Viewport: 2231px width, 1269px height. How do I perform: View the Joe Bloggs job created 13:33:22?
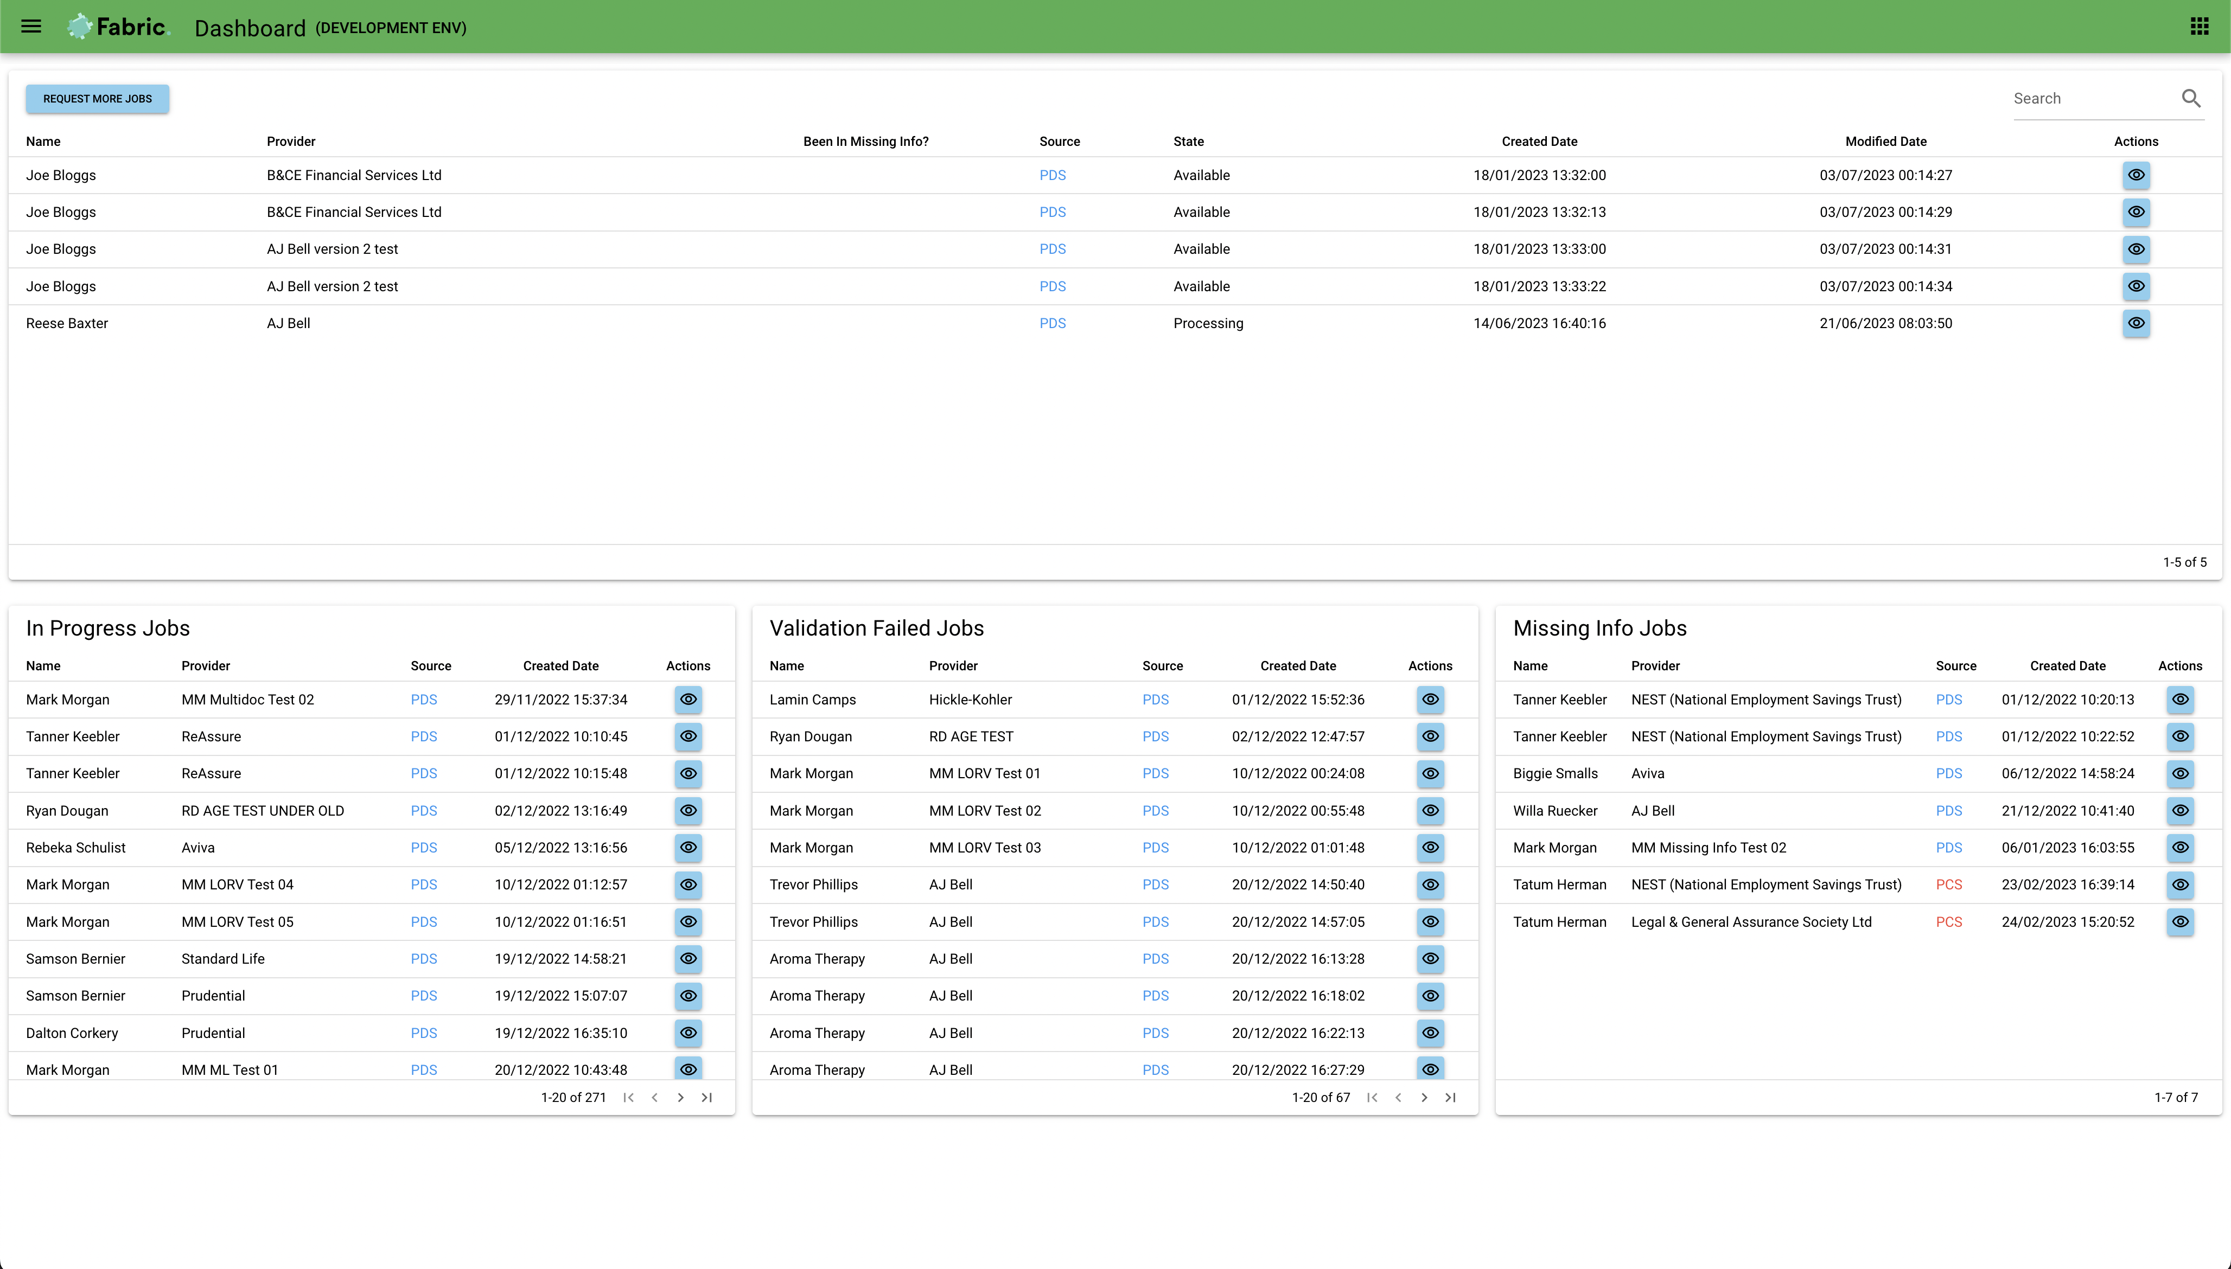(2136, 286)
